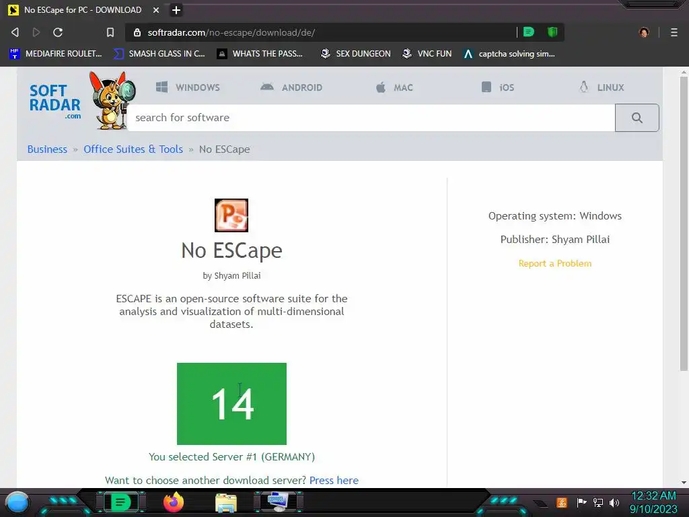Select the WINDOWS platform menu item
689x517 pixels.
coord(188,87)
